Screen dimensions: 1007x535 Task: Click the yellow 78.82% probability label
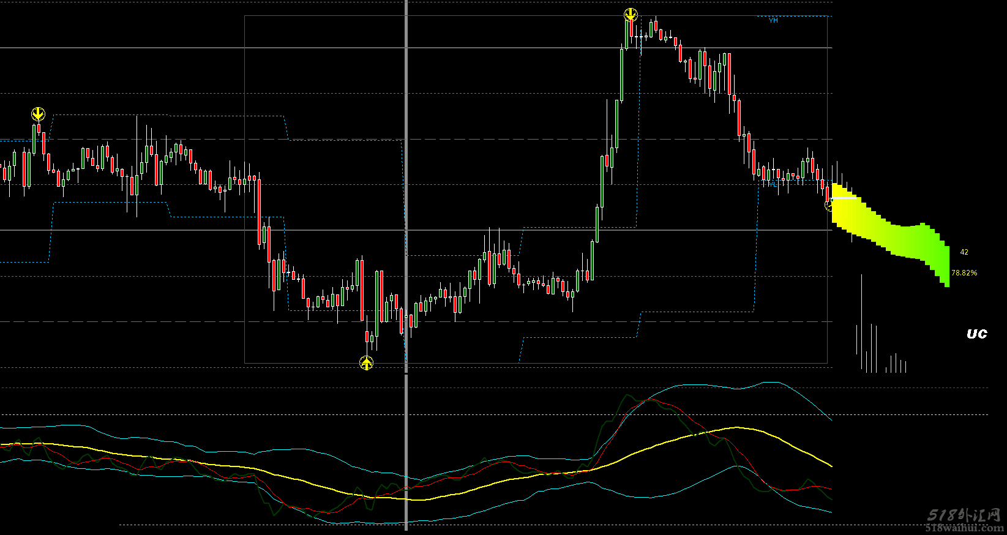[964, 273]
